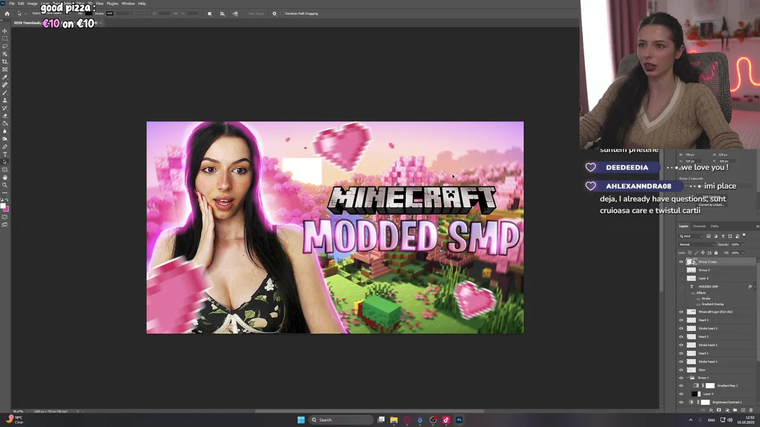Click the black Fill swatch in options bar
Screen dimensions: 760x427
[x=88, y=13]
